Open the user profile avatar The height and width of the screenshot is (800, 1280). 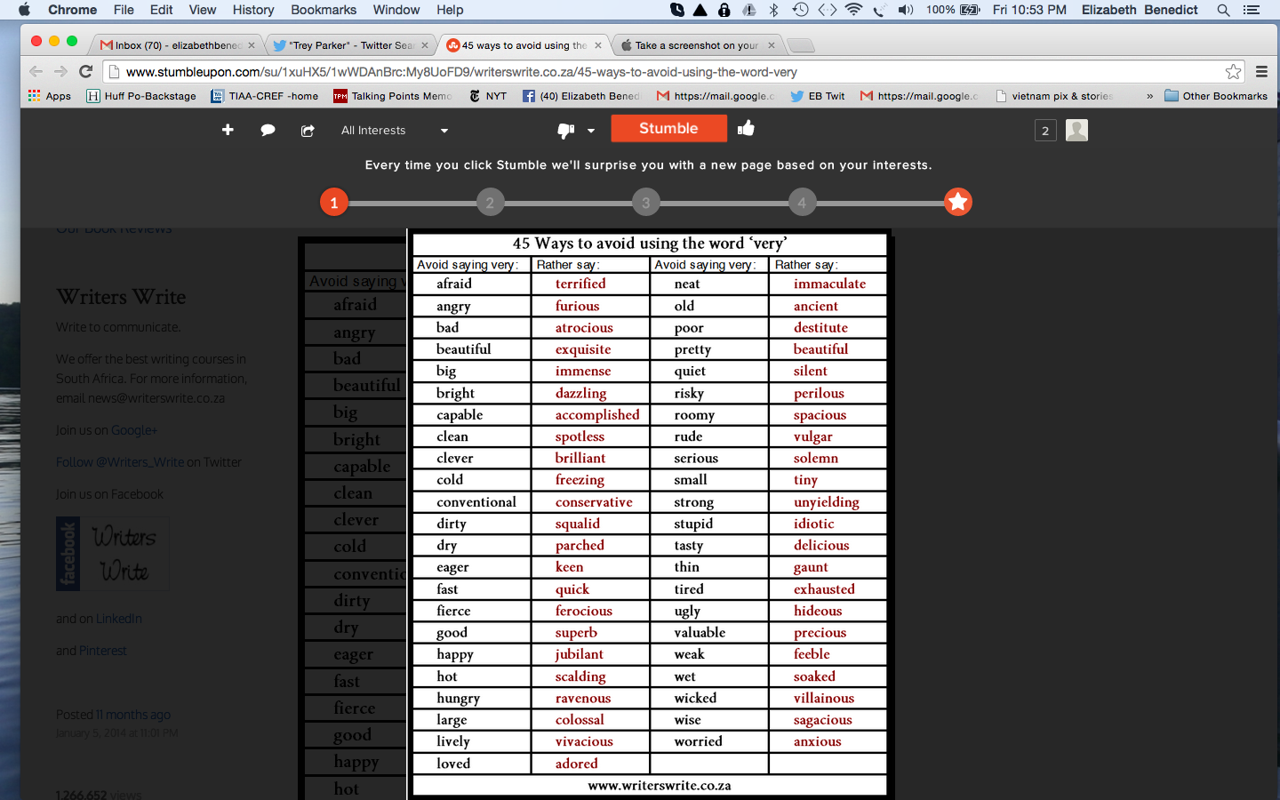tap(1076, 131)
